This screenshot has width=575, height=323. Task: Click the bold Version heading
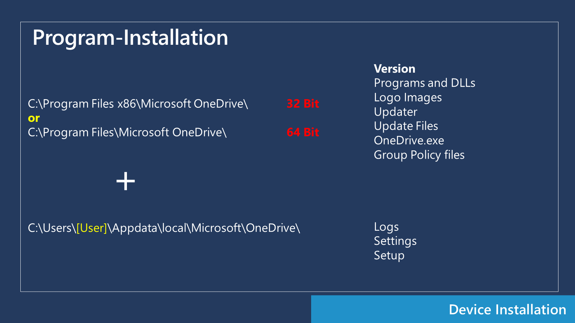click(x=394, y=69)
